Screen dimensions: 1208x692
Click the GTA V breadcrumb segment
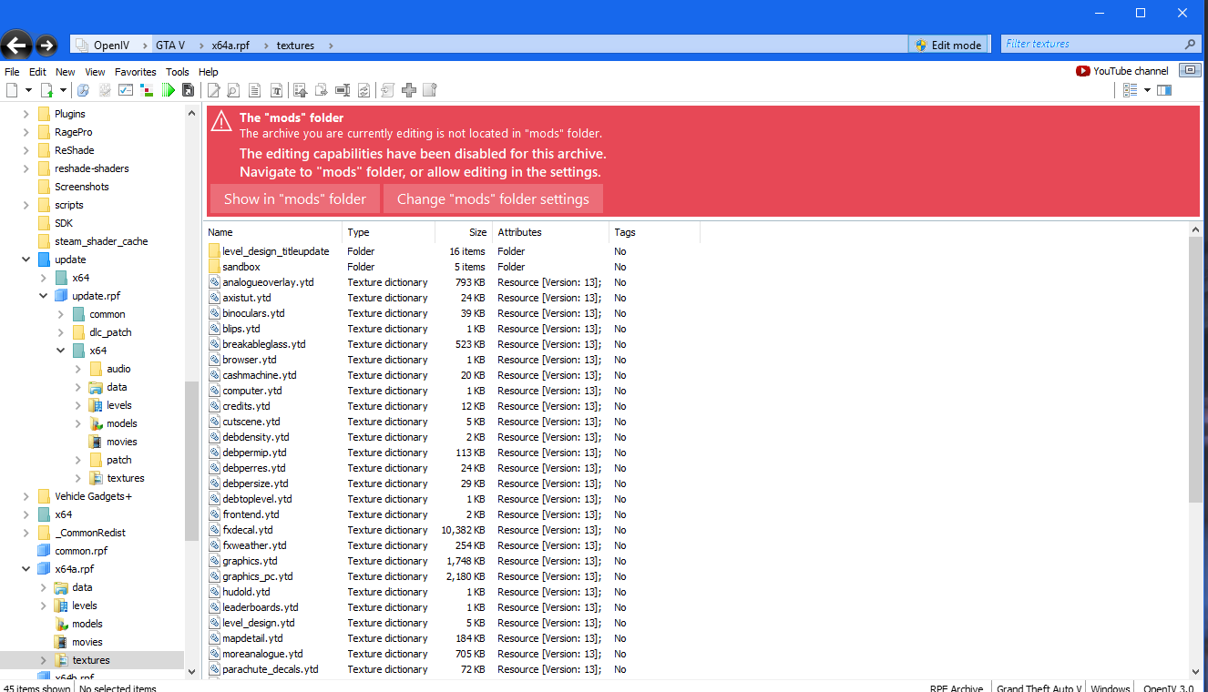(x=170, y=46)
